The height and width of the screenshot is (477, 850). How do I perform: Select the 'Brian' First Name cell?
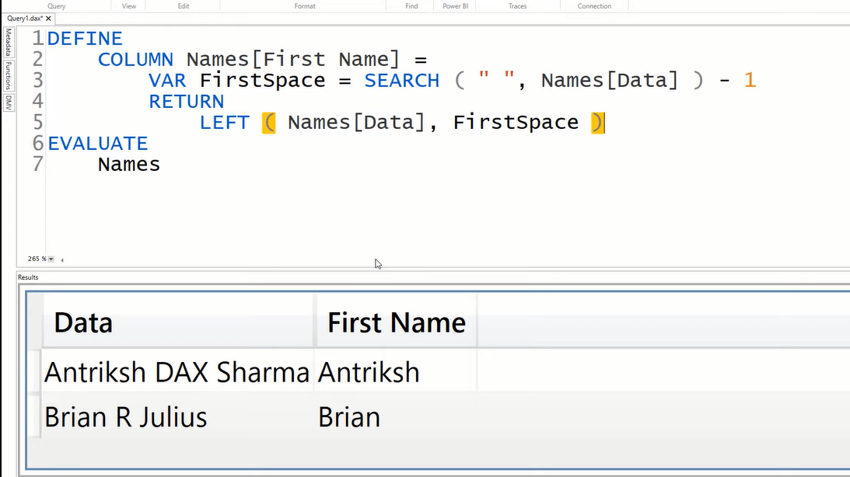397,417
